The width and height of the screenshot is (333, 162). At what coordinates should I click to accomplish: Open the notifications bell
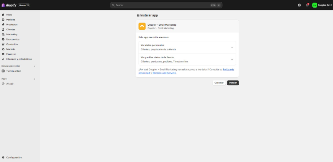point(307,5)
